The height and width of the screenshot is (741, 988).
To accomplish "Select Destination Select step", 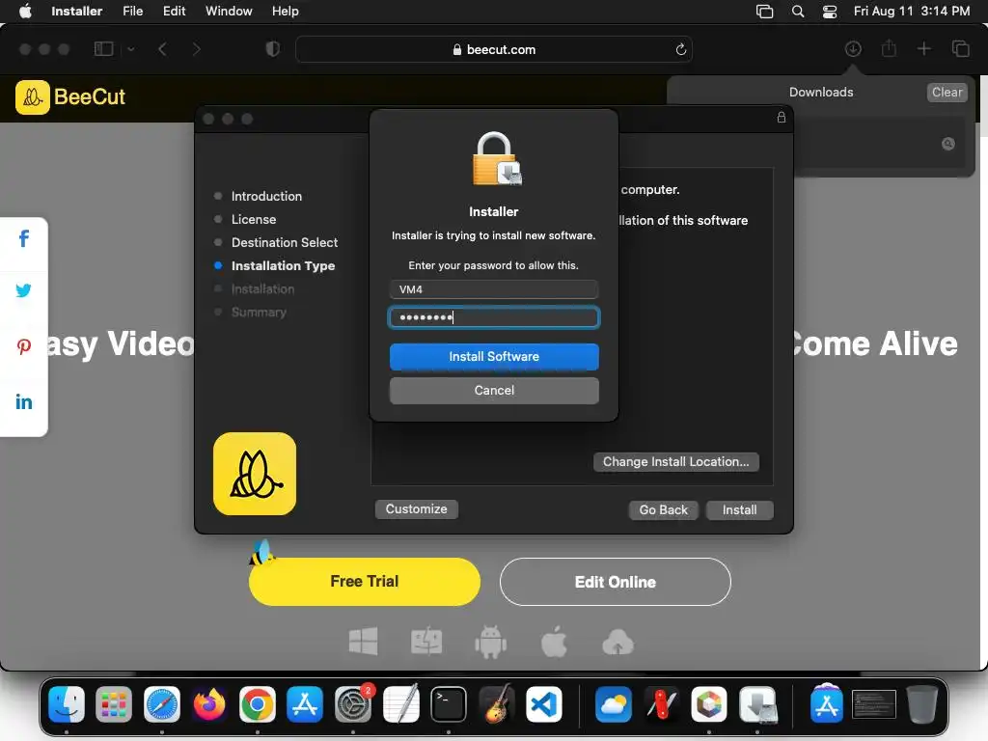I will 285,242.
